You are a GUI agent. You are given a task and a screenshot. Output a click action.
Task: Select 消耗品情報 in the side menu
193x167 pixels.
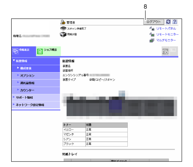36,83
